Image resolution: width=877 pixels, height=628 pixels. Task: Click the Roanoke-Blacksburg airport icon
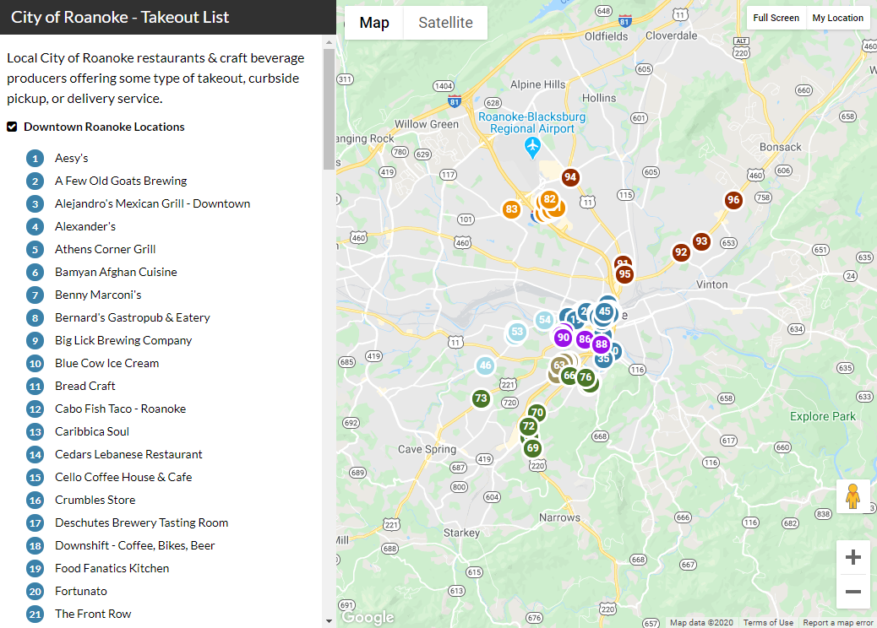click(x=532, y=147)
